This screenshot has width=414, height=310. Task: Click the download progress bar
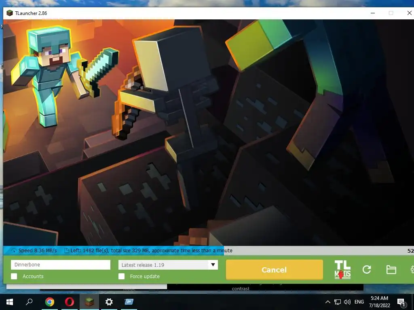tap(209, 250)
